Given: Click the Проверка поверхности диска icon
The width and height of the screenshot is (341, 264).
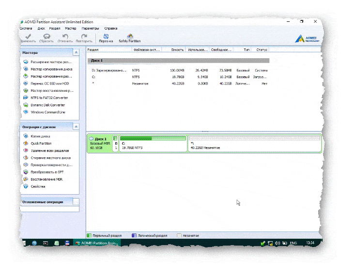Looking at the screenshot, I should click(x=26, y=165).
